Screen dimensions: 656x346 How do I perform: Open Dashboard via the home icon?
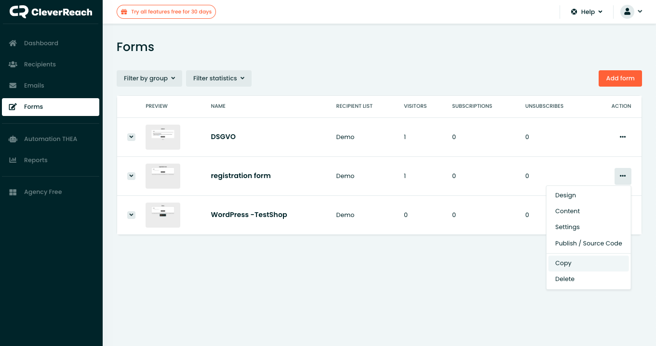point(13,43)
